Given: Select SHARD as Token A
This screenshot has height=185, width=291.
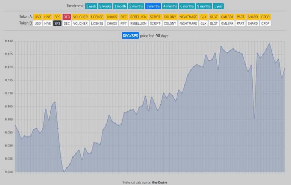Looking at the screenshot, I should pyautogui.click(x=253, y=17).
